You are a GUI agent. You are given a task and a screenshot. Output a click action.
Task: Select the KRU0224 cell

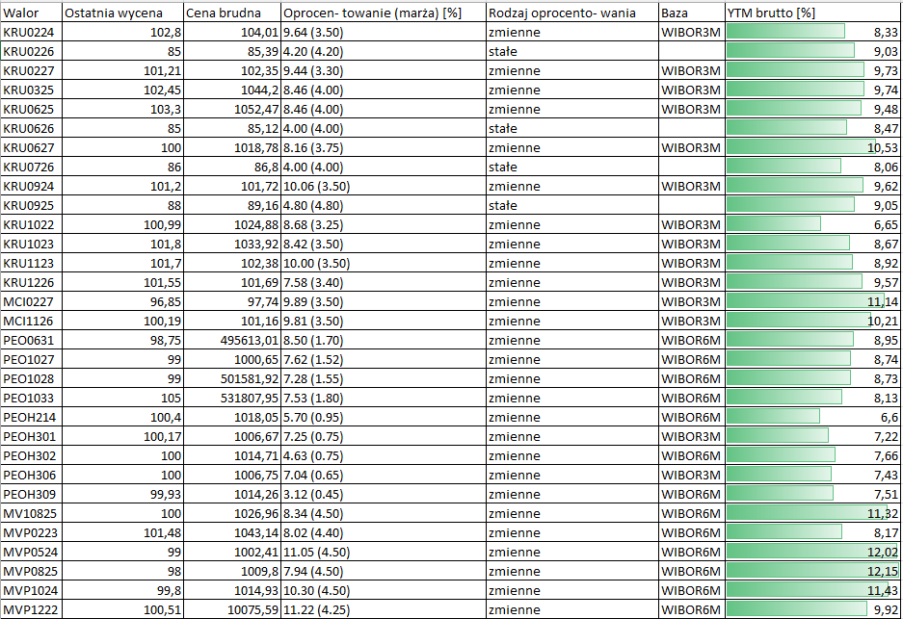(x=31, y=32)
